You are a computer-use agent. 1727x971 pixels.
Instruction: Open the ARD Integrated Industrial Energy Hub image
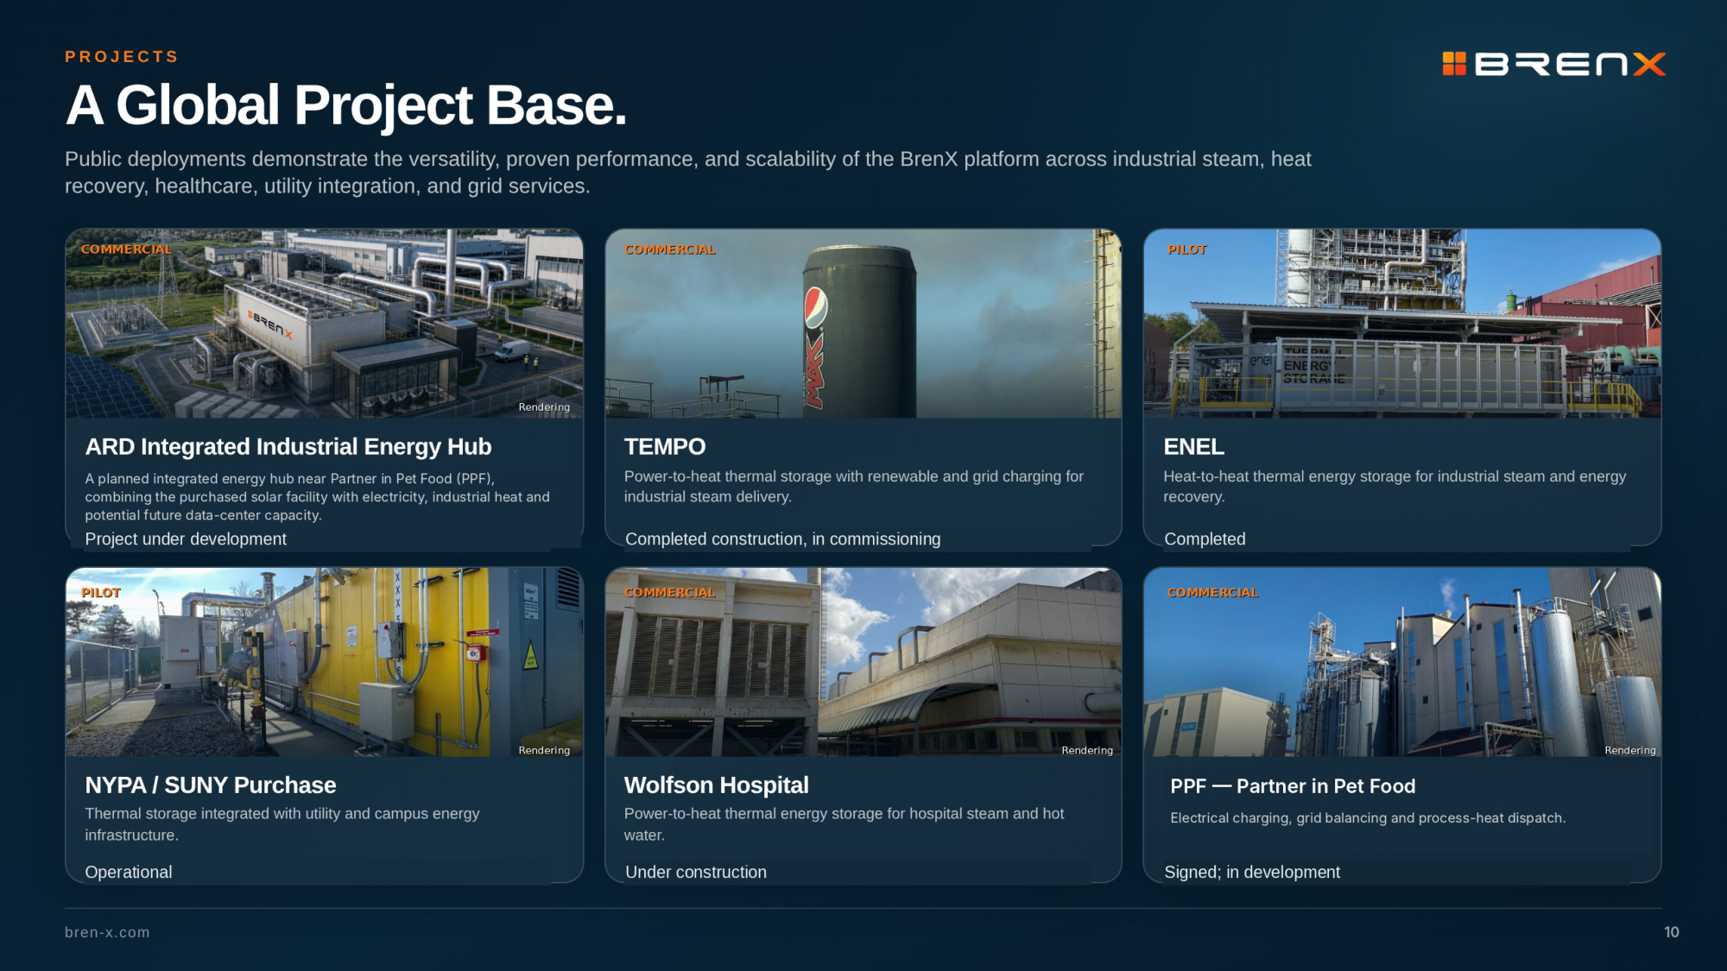pyautogui.click(x=325, y=324)
